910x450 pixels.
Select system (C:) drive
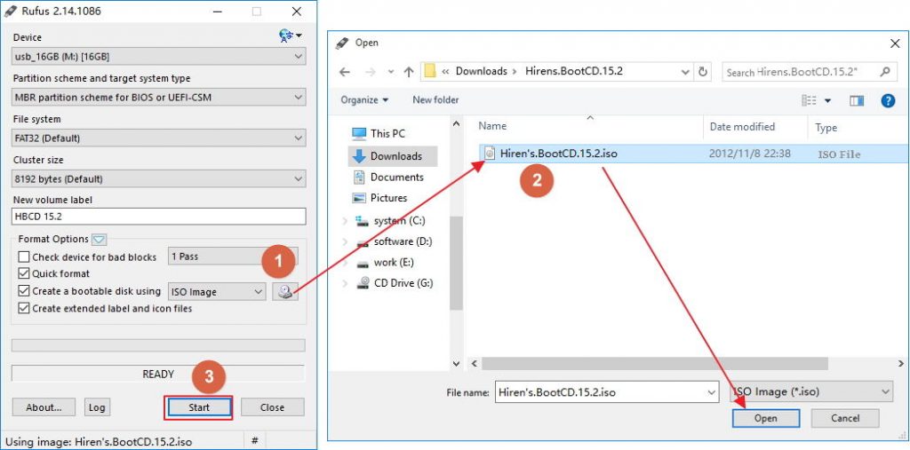(392, 221)
